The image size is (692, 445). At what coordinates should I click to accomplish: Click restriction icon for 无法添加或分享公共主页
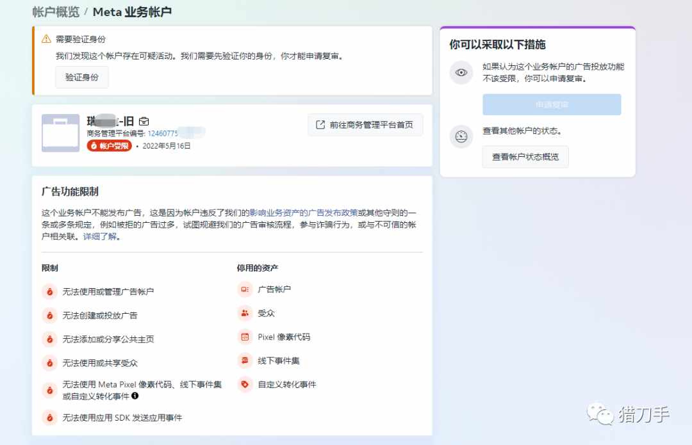tap(50, 339)
